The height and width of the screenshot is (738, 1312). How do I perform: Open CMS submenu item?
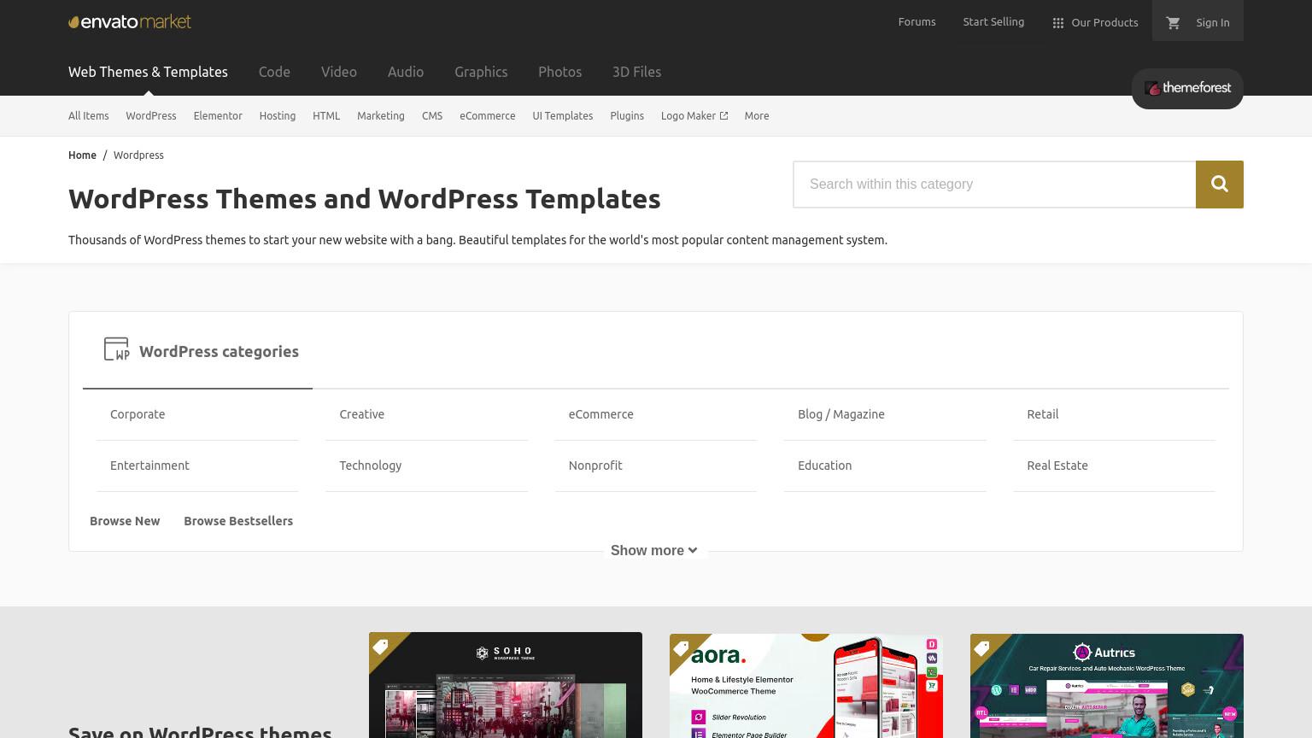pyautogui.click(x=432, y=116)
